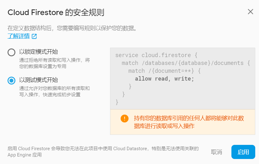Cancel with the 取消 button

click(216, 152)
